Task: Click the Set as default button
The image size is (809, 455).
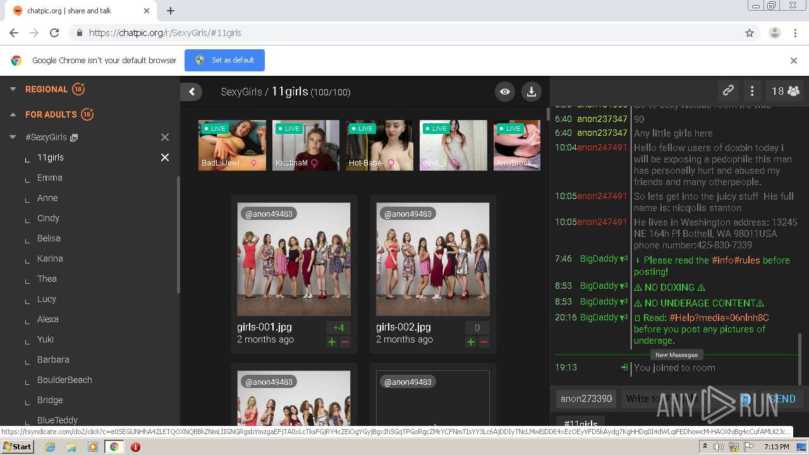Action: click(x=224, y=61)
